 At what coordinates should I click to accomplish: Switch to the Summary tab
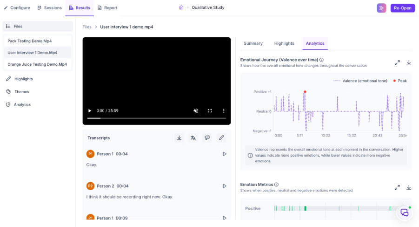tap(253, 43)
